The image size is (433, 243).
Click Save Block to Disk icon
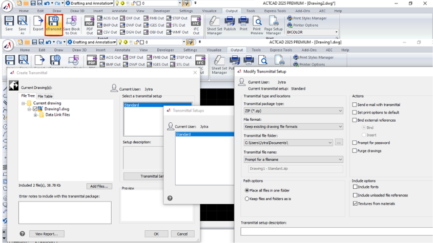coord(72,25)
